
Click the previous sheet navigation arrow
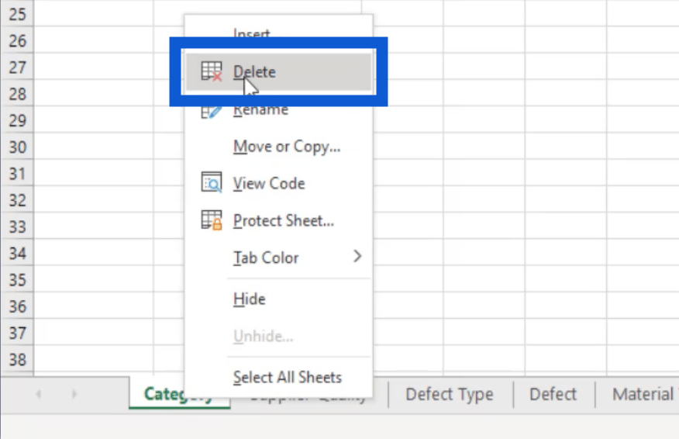pyautogui.click(x=39, y=394)
